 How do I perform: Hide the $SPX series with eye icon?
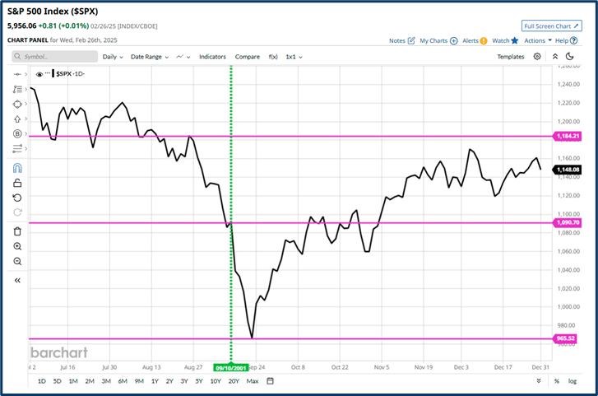[38, 74]
